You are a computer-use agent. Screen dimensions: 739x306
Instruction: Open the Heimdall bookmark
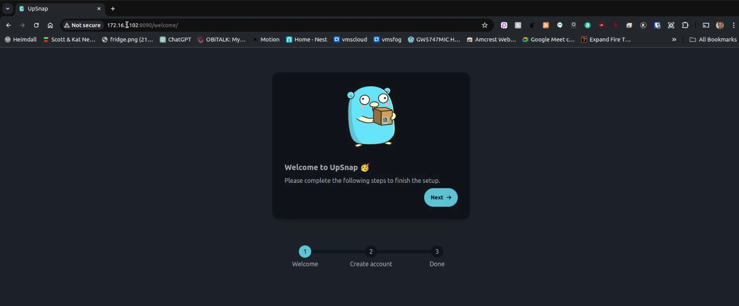(x=21, y=40)
